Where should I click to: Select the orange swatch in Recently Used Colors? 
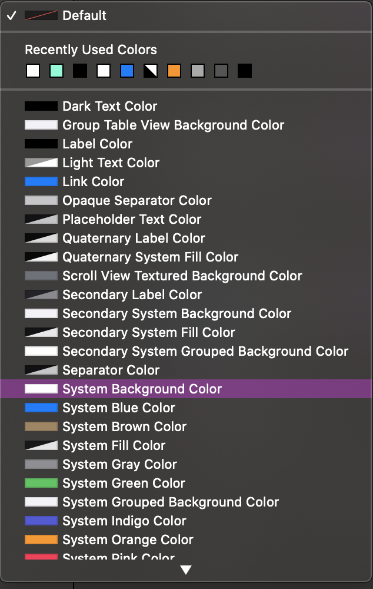[174, 71]
